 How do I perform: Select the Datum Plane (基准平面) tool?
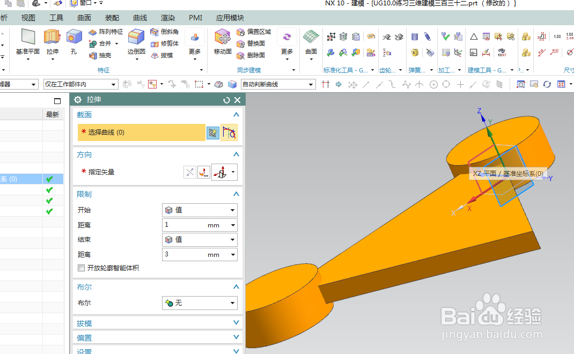click(x=28, y=42)
